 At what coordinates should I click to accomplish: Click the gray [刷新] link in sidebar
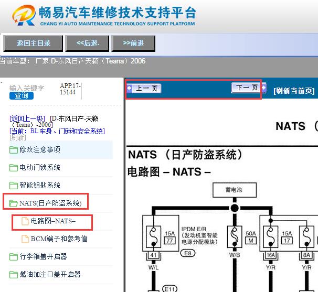[x=18, y=137]
